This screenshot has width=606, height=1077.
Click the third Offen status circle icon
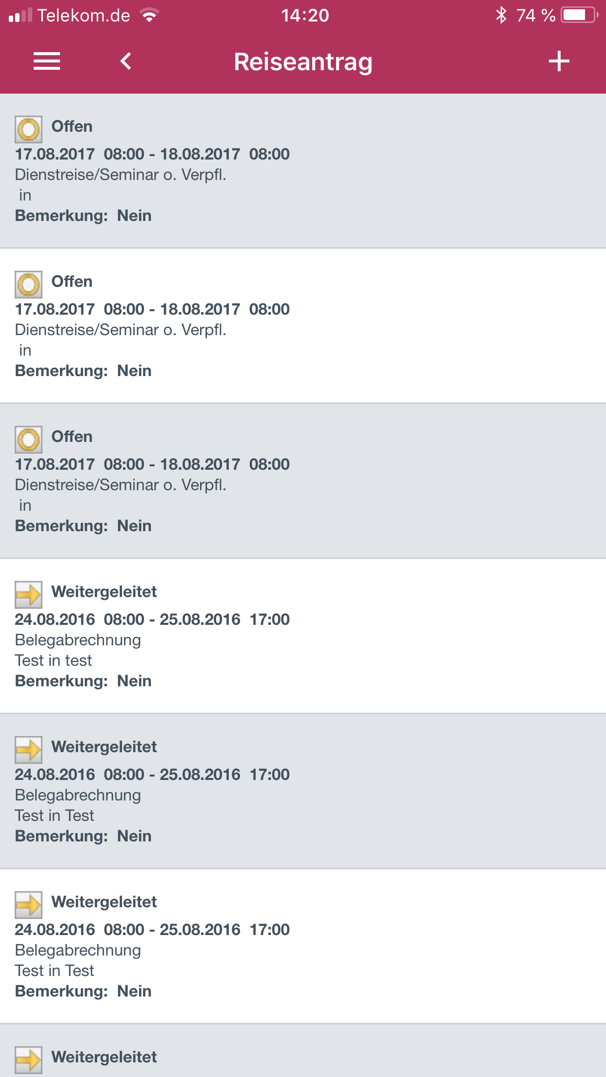[x=28, y=439]
